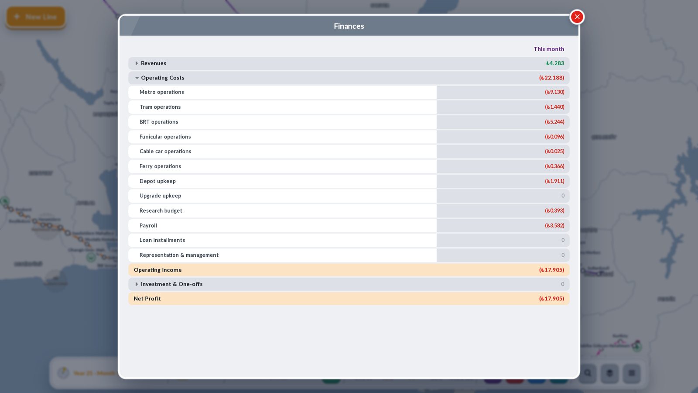698x393 pixels.
Task: Select the Payroll row
Action: (x=349, y=225)
